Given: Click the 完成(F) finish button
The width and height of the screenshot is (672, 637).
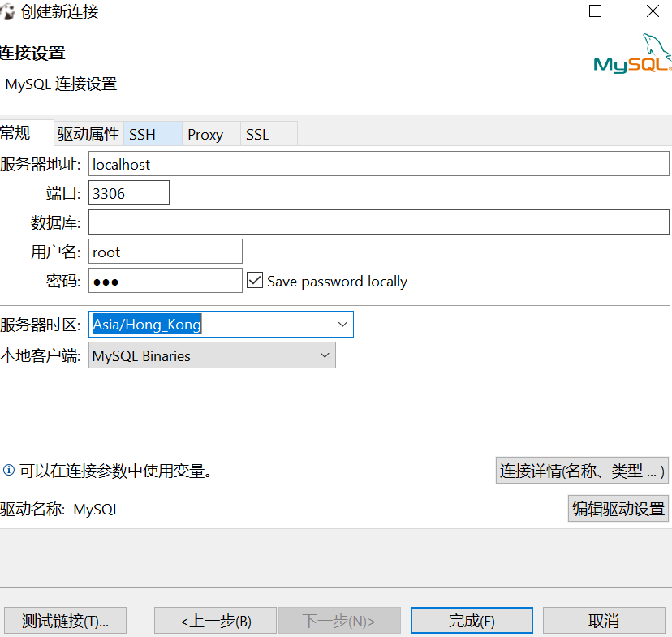Looking at the screenshot, I should [x=472, y=620].
